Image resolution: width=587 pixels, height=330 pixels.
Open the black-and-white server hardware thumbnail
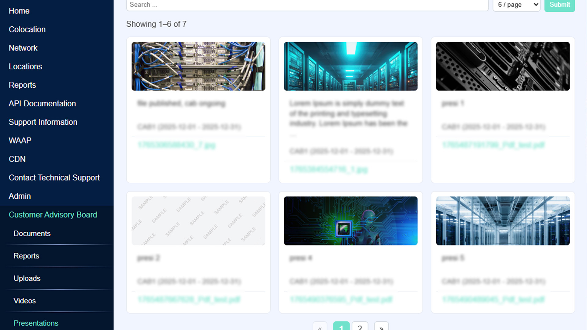coord(503,66)
